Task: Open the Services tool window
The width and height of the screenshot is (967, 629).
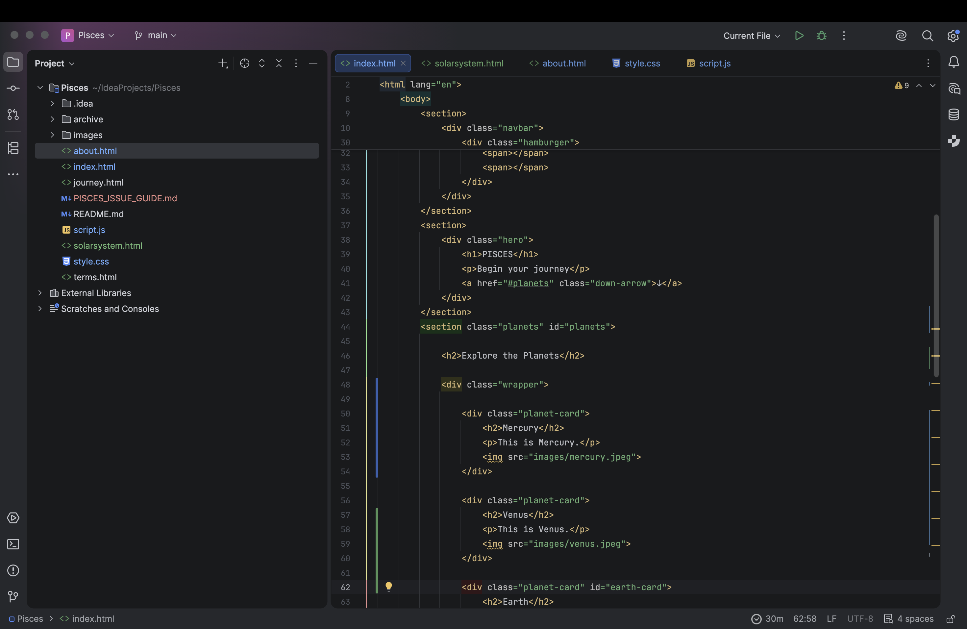Action: 13,518
